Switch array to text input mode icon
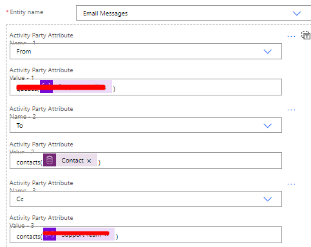Screen dimensions: 311x247 (x=306, y=35)
